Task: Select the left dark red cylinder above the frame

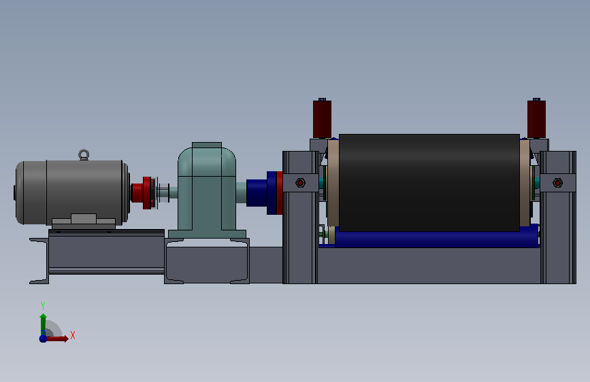Action: pyautogui.click(x=322, y=118)
